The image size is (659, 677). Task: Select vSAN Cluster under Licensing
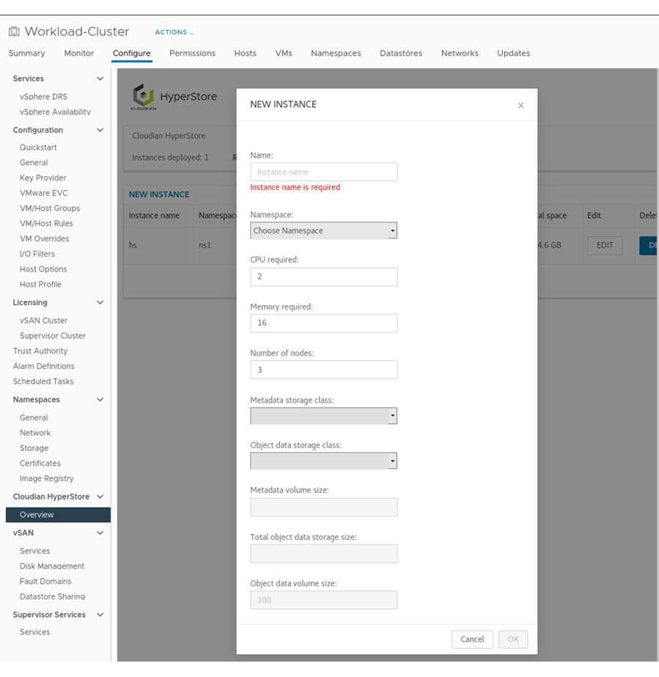click(43, 321)
